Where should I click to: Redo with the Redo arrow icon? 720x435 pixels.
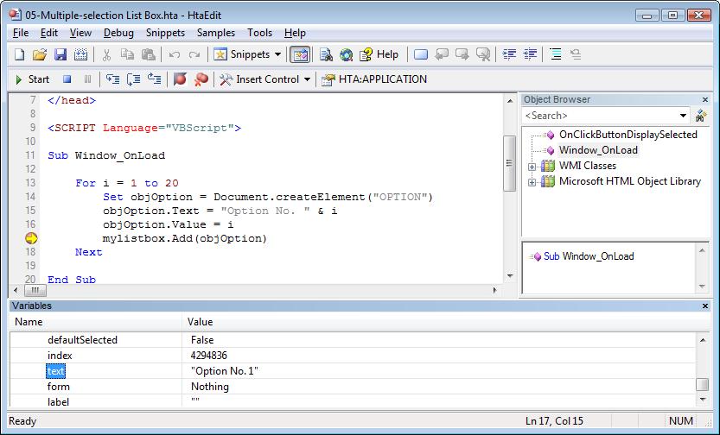194,54
